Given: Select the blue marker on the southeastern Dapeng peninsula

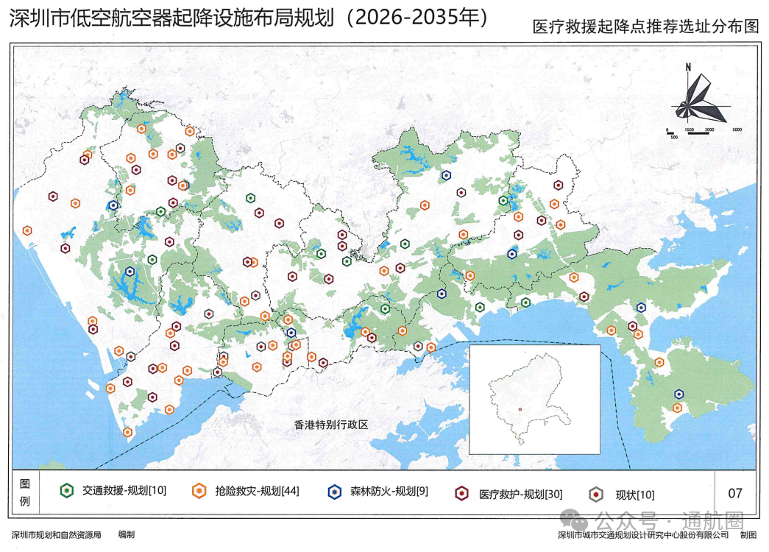Looking at the screenshot, I should click(678, 394).
